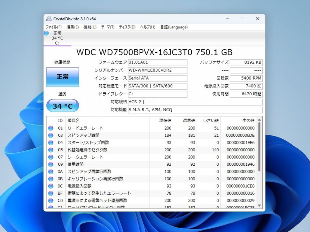Click the scroll up arrow of SMART list
This screenshot has height=232, width=310.
[x=259, y=120]
